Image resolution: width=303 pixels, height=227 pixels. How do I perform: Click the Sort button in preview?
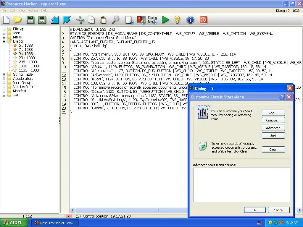(x=273, y=135)
